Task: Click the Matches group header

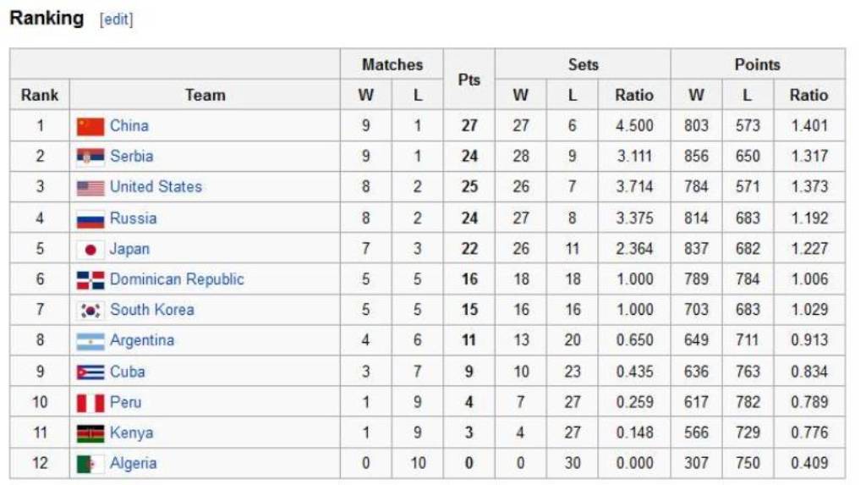Action: click(392, 64)
